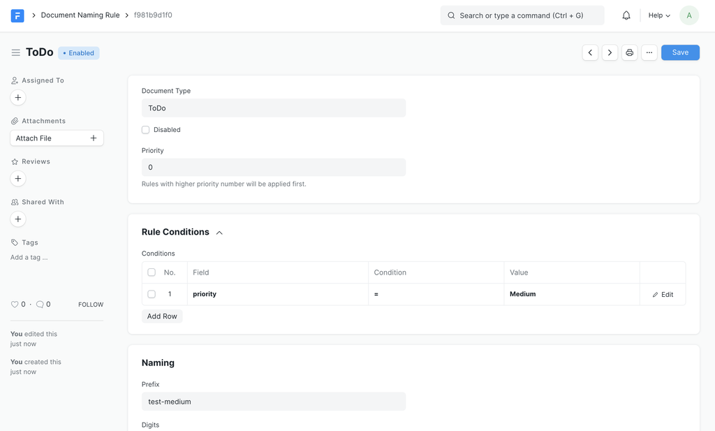Click breadcrumb f981b9d1f0
This screenshot has width=715, height=431.
coord(153,15)
